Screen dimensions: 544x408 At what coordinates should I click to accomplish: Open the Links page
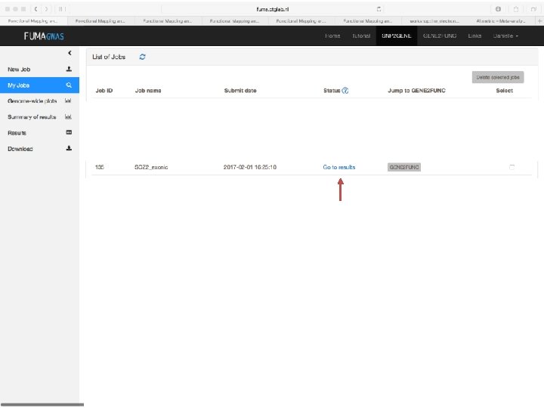(474, 36)
